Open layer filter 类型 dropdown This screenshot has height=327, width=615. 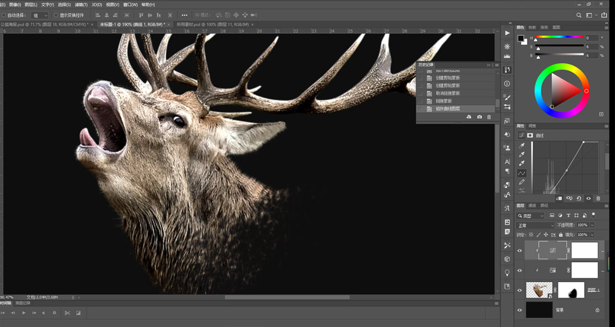point(530,216)
